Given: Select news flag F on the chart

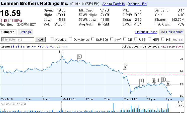Looking at the screenshot, I should click(125, 63).
